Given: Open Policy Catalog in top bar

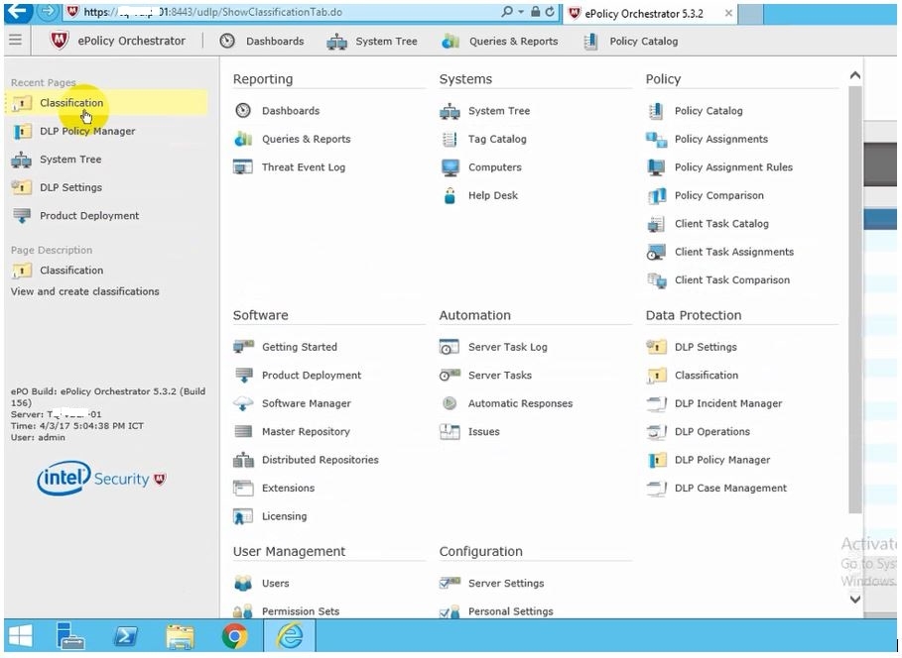Looking at the screenshot, I should 643,42.
